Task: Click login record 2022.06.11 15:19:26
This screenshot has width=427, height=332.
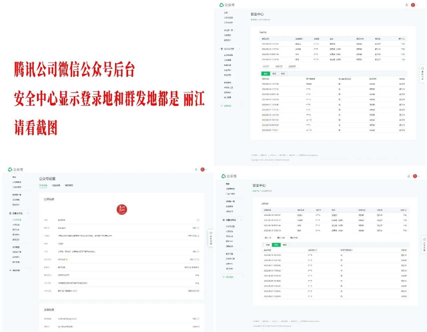Action: pos(334,105)
